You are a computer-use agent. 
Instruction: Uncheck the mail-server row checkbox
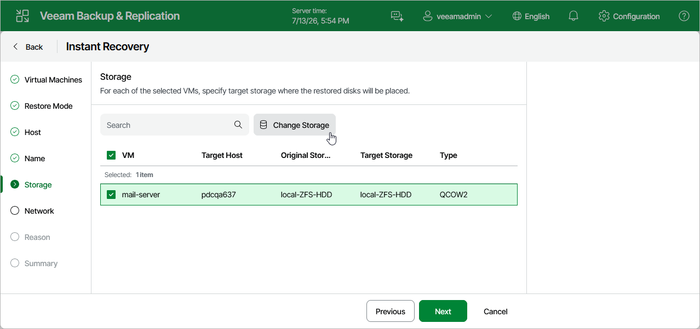[111, 195]
